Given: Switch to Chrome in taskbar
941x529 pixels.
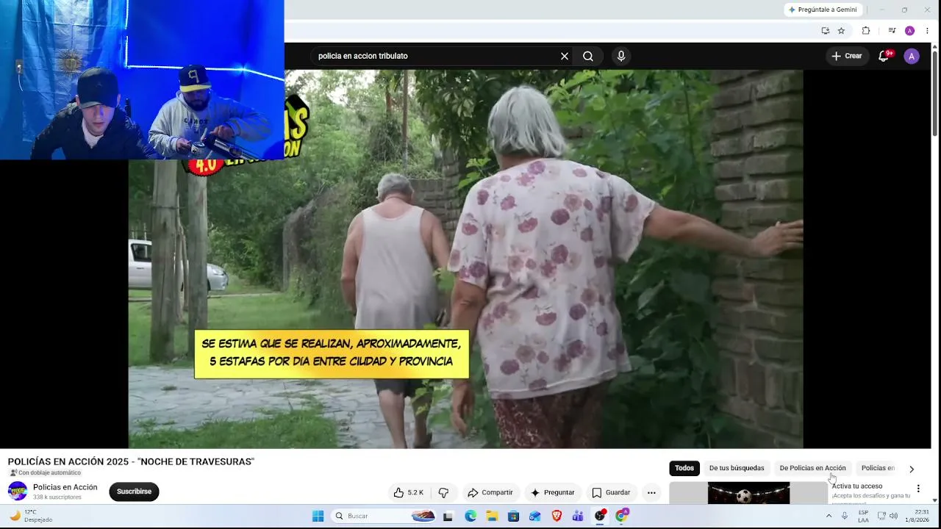Looking at the screenshot, I should (x=621, y=516).
